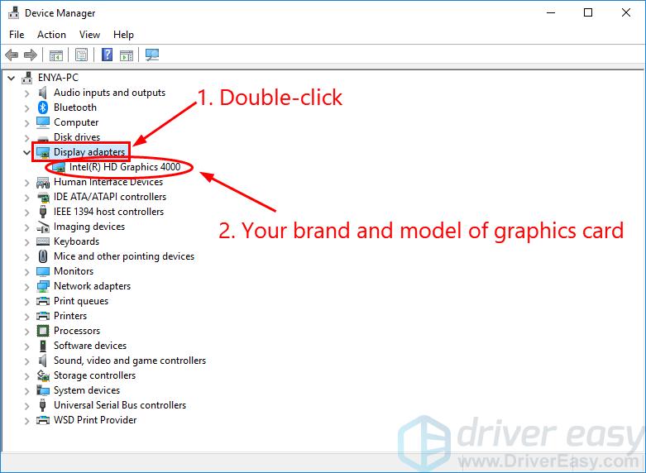Viewport: 646px width, 473px height.
Task: Select the ENYA-PC label
Action: coord(58,78)
